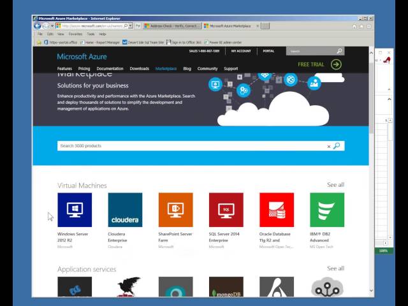
Task: Open the Blog link
Action: (x=187, y=68)
